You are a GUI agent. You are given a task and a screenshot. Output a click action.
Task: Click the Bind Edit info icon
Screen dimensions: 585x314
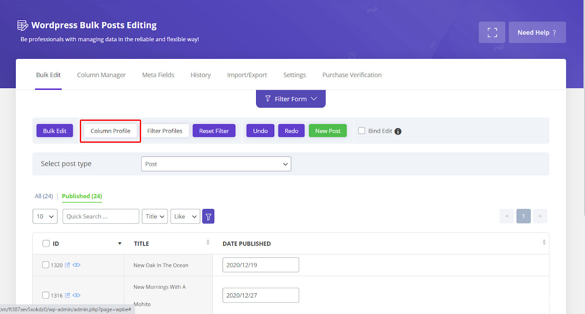tap(398, 131)
